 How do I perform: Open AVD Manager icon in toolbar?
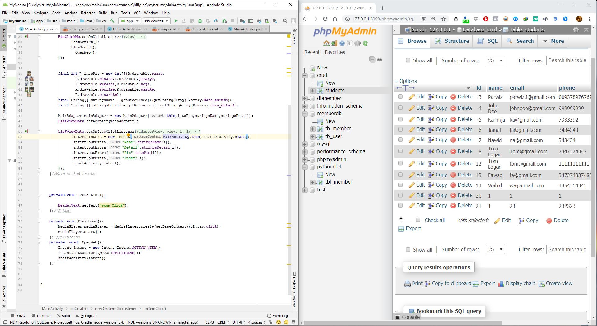(x=267, y=21)
